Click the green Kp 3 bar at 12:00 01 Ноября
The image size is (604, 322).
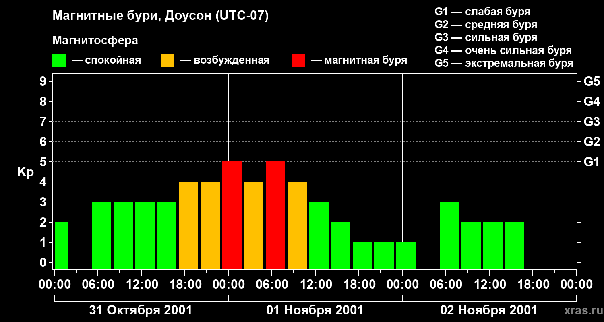pos(319,235)
